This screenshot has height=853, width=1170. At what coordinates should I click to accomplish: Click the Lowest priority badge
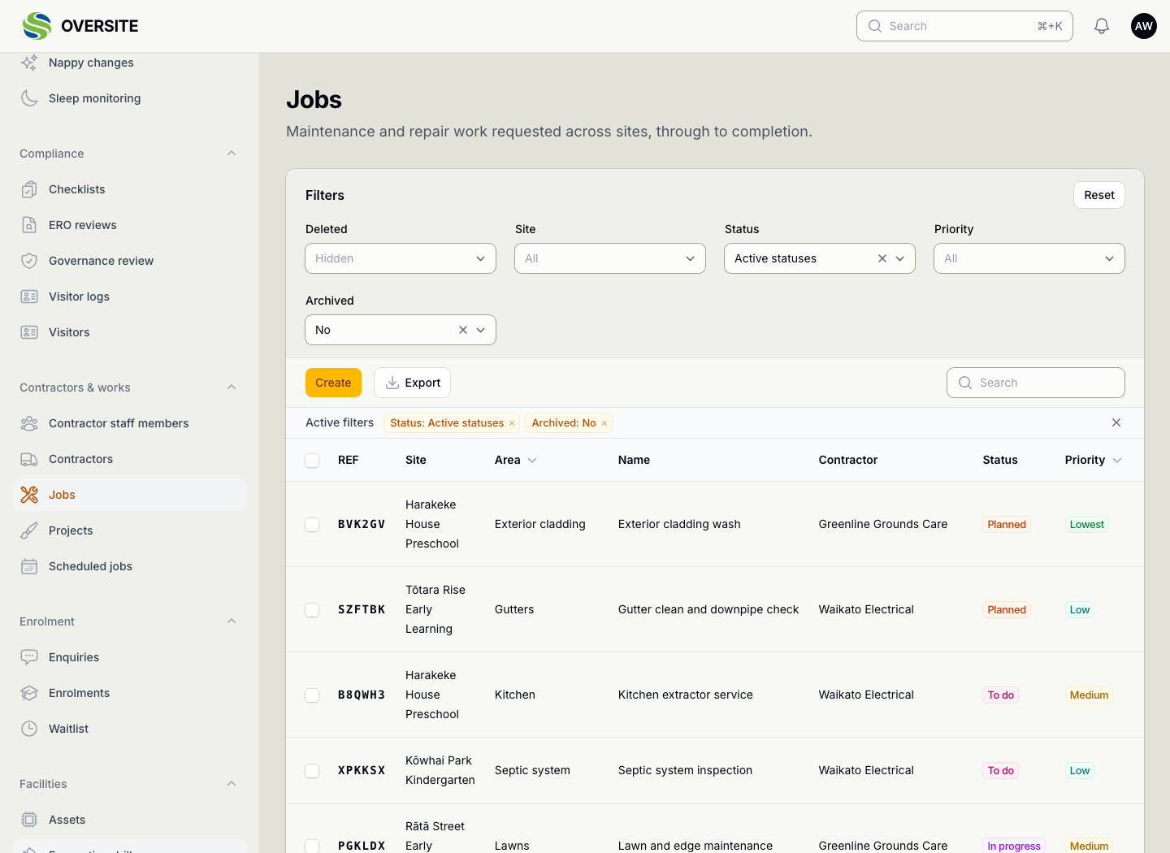pyautogui.click(x=1087, y=525)
